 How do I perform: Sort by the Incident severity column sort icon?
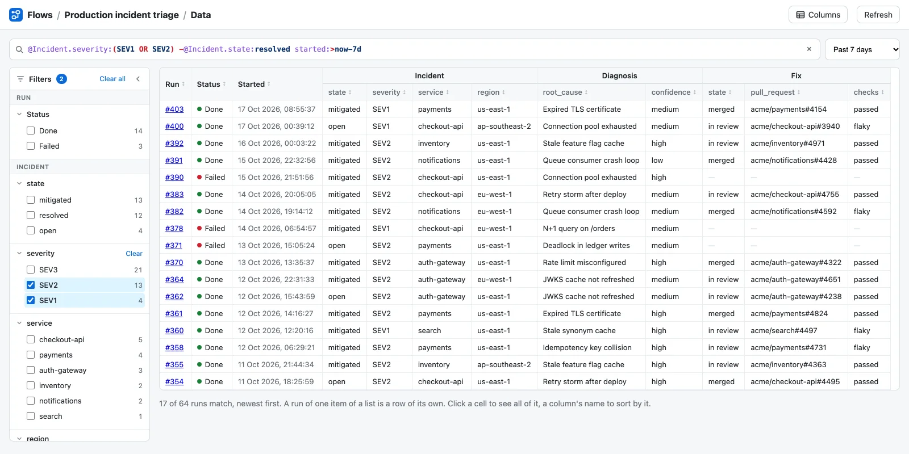click(405, 93)
